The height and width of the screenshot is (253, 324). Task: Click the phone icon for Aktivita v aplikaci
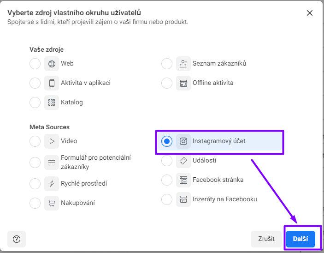pos(52,83)
